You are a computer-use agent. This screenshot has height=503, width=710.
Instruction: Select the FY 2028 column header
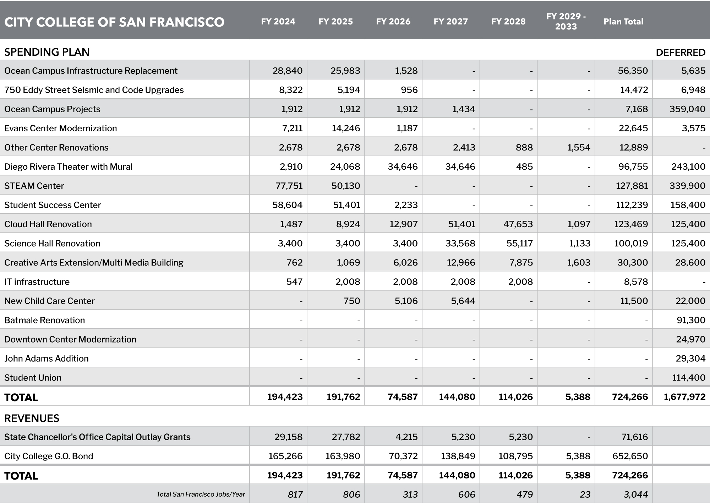tap(508, 22)
